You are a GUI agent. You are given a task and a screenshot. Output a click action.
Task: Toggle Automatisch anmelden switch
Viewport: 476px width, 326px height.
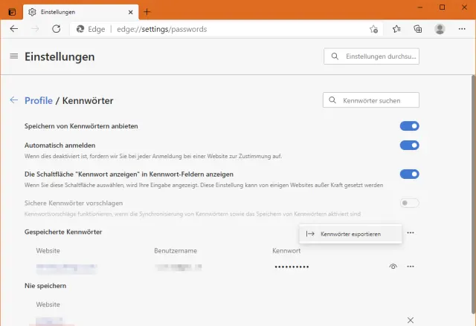pyautogui.click(x=410, y=145)
